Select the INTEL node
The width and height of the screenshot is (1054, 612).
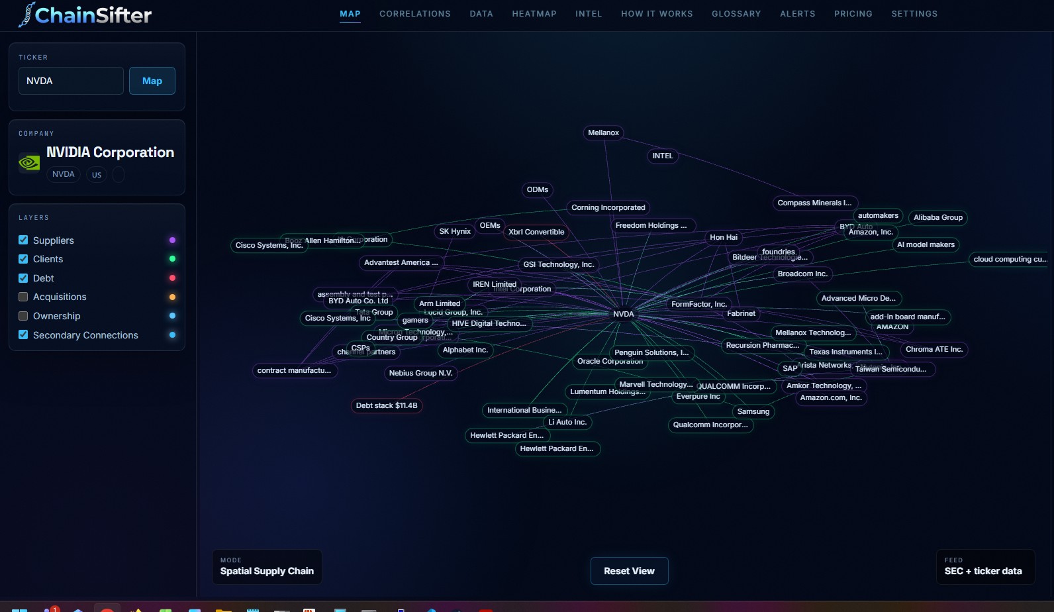(663, 156)
